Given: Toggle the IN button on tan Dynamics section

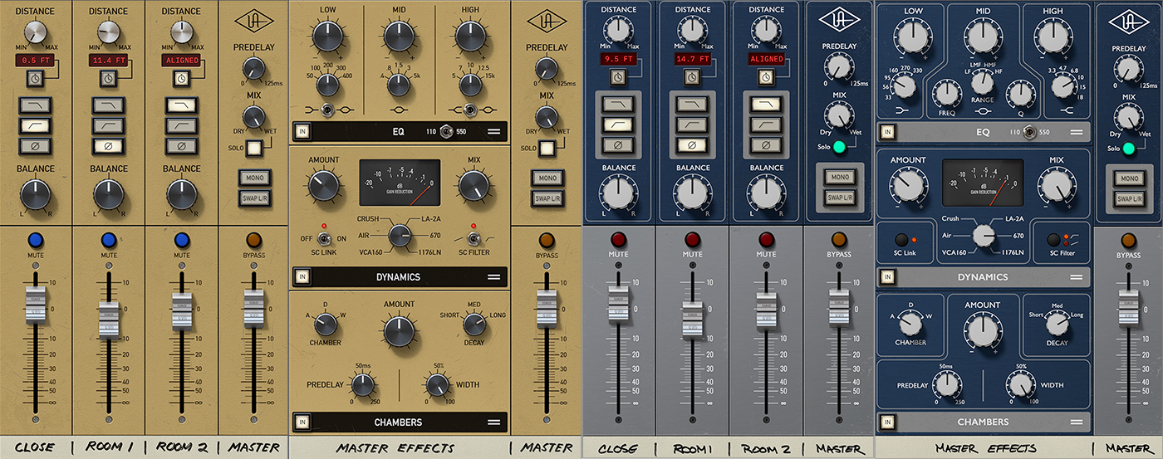Looking at the screenshot, I should point(302,276).
